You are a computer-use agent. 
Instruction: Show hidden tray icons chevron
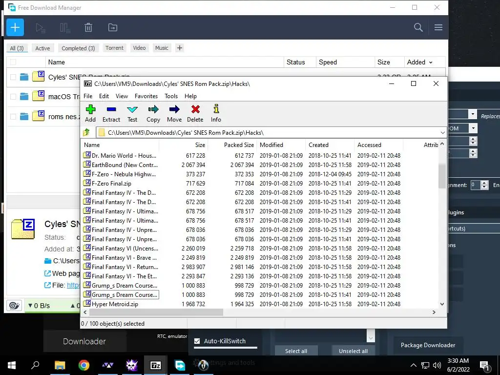(413, 365)
